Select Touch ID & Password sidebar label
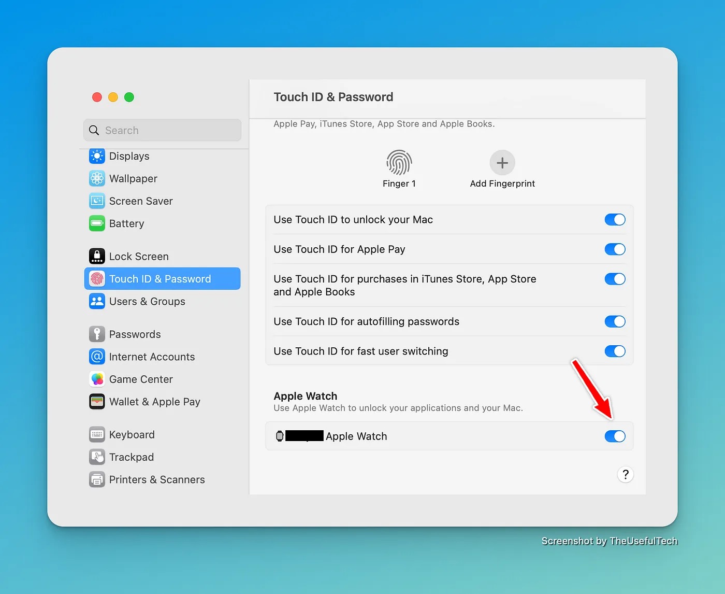The height and width of the screenshot is (594, 725). (160, 279)
